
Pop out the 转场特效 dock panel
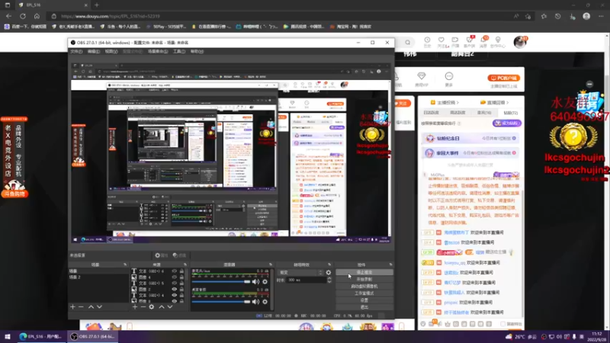point(329,264)
